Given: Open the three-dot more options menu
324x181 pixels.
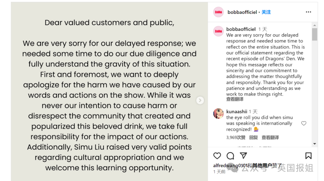Looking at the screenshot, I should tap(308, 12).
